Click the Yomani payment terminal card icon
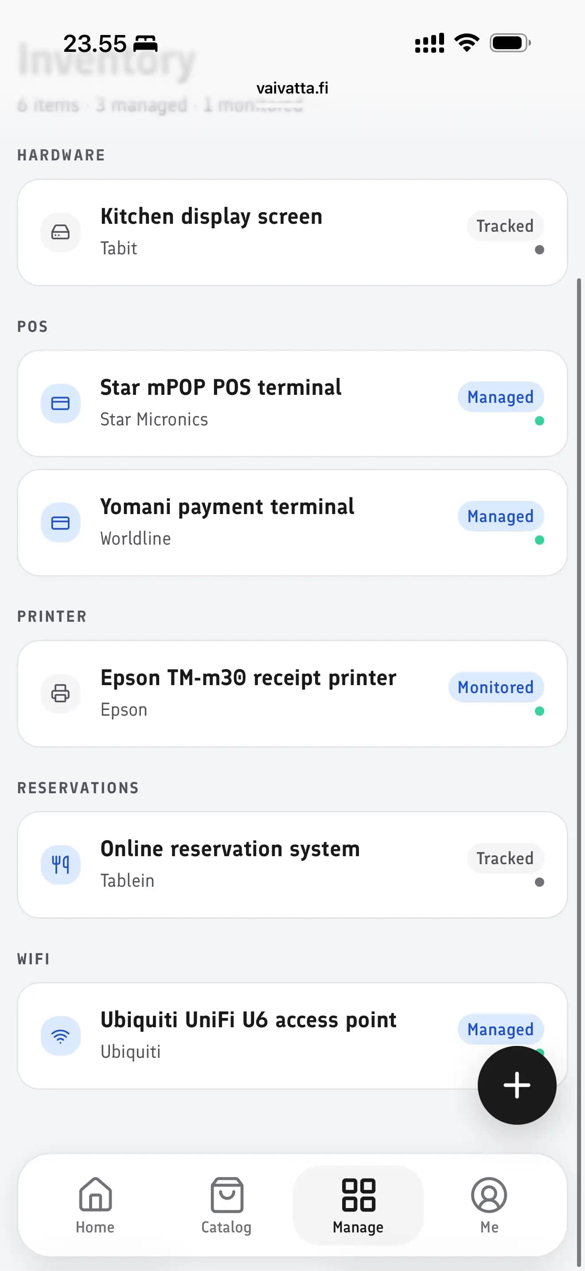The height and width of the screenshot is (1271, 585). [61, 522]
